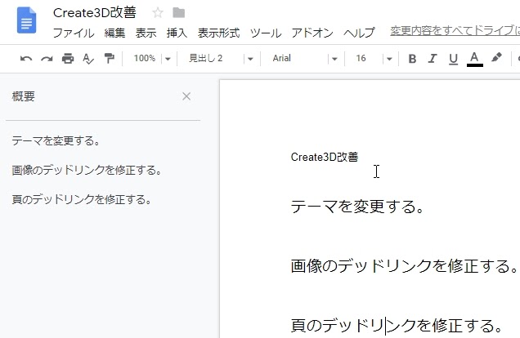This screenshot has width=520, height=338.
Task: Open the ファイル menu
Action: [74, 33]
